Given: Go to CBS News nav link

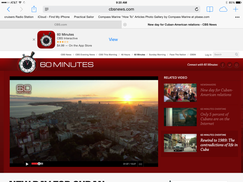Looking at the screenshot, I should coord(66,55).
